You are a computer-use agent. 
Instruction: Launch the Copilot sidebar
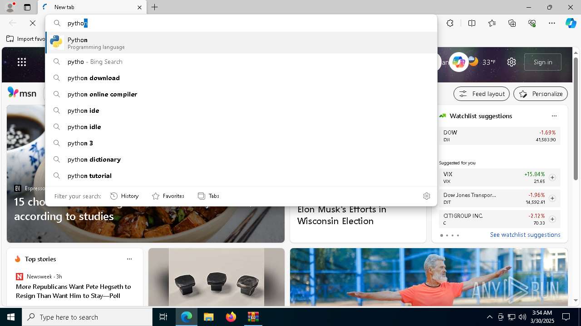[x=571, y=23]
